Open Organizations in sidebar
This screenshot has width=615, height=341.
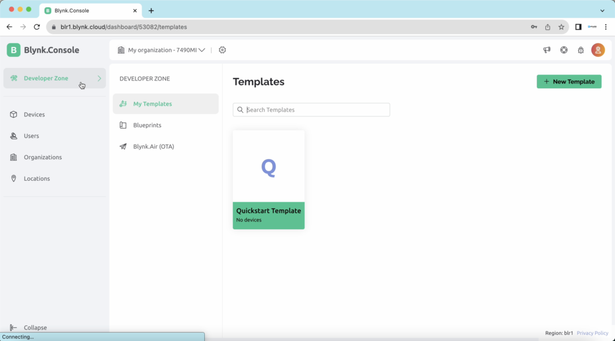tap(43, 157)
